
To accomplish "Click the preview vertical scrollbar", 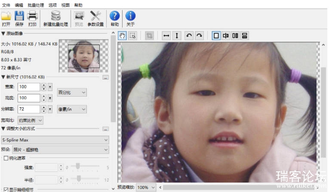I will coord(323,112).
